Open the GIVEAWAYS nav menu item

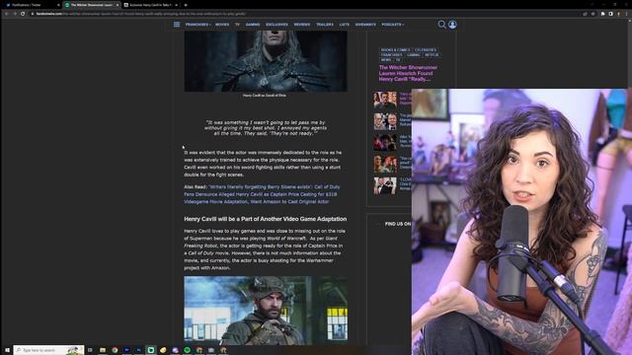(365, 25)
